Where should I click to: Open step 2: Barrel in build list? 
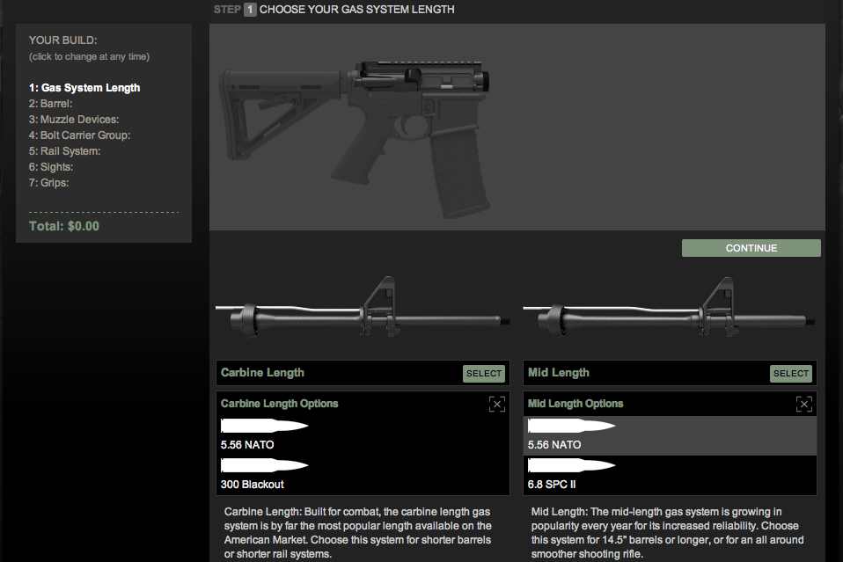pyautogui.click(x=50, y=104)
